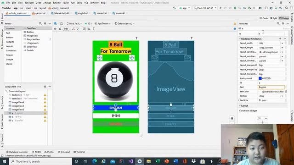This screenshot has width=294, height=165.
Task: Open the Refactor menu
Action: coord(57,3)
